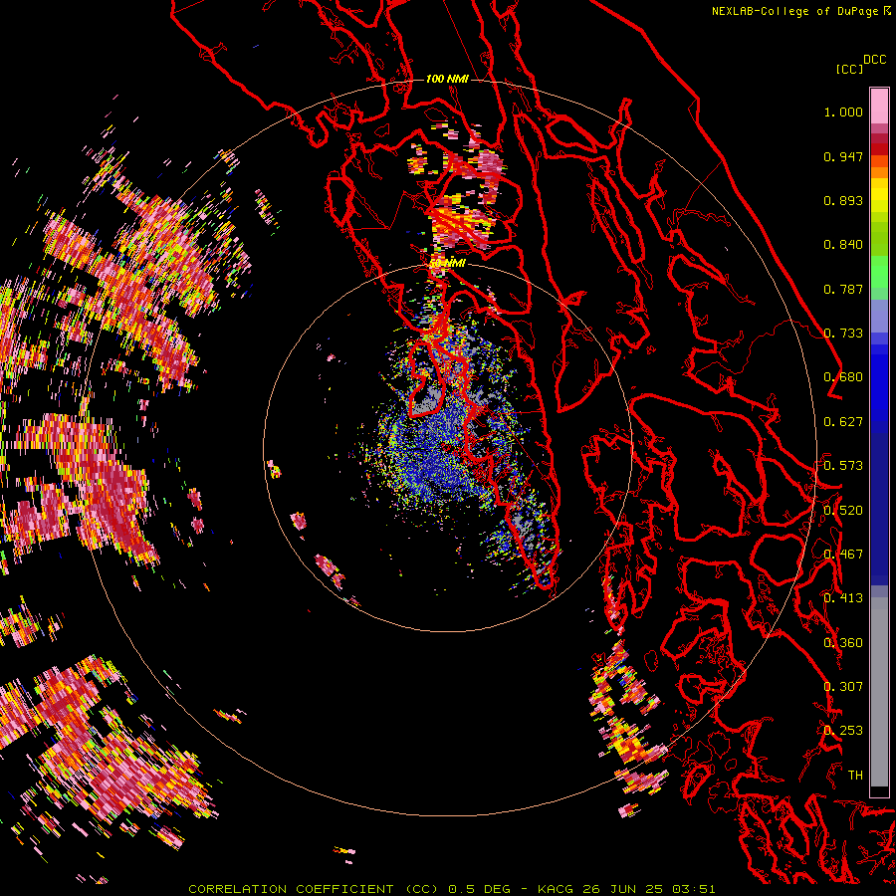Click the 0.307 value on color scale
This screenshot has width=896, height=896.
click(843, 687)
